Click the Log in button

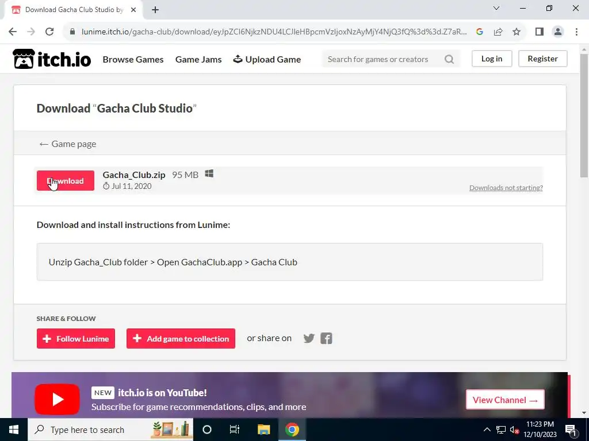492,59
